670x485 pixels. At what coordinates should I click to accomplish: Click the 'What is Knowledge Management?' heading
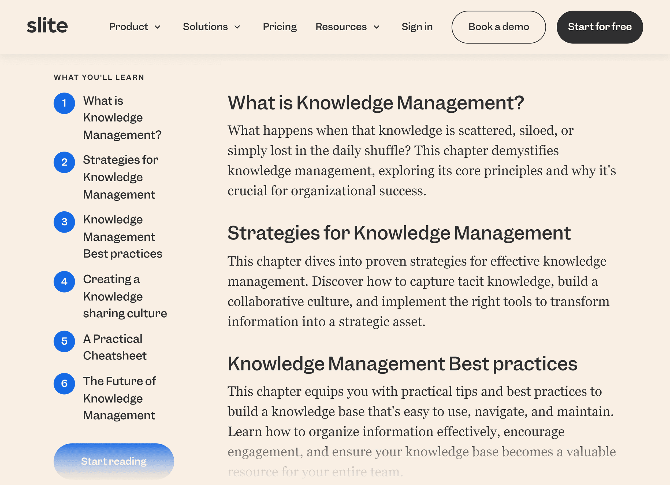pos(376,103)
